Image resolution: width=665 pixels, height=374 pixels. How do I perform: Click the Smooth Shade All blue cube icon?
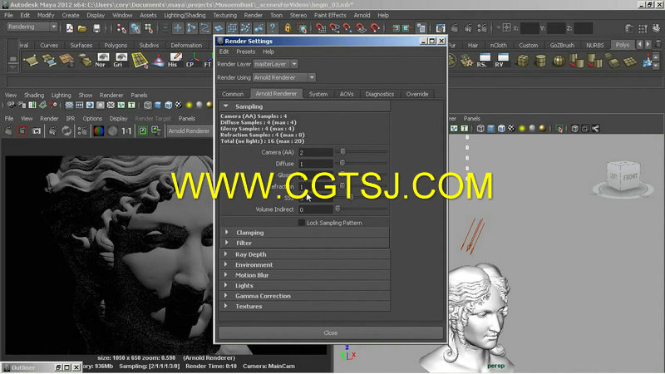158,105
